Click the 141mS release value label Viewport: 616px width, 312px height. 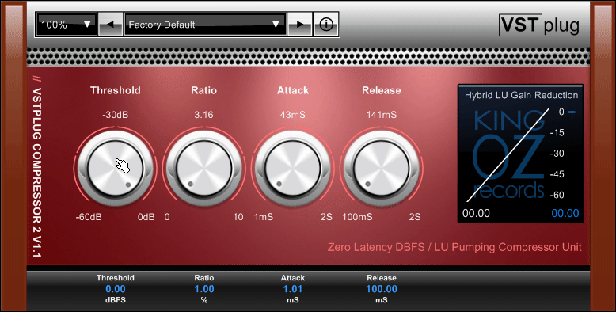pos(382,115)
